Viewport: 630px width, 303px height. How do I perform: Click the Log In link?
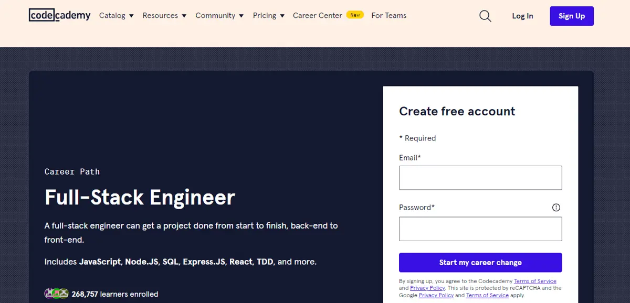pos(522,16)
